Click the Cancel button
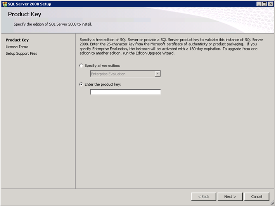275x206 pixels. point(257,197)
